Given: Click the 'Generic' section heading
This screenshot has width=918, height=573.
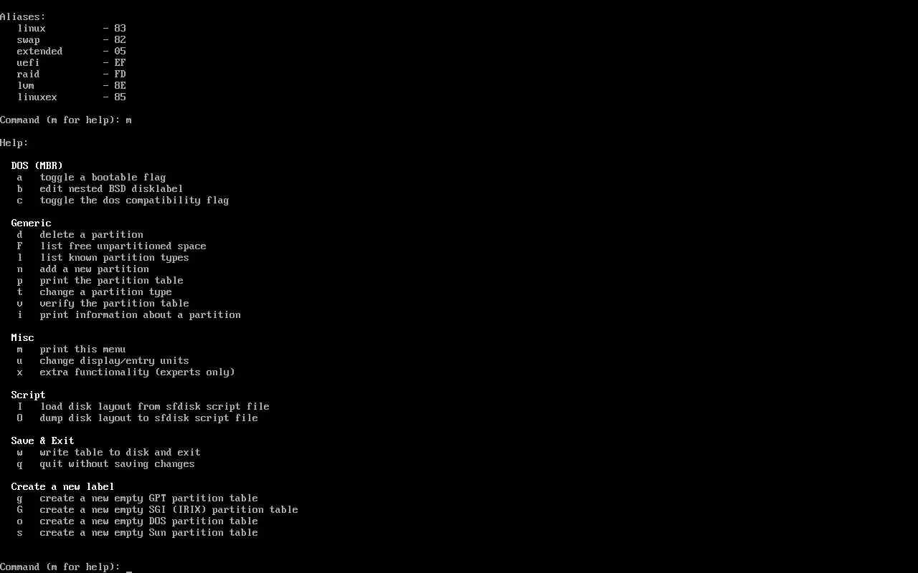Looking at the screenshot, I should tap(32, 223).
